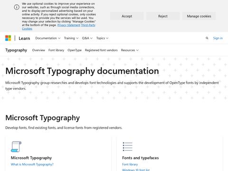Click the Microsoft Typography card heading
Viewport: 228px width, 171px height.
31,158
